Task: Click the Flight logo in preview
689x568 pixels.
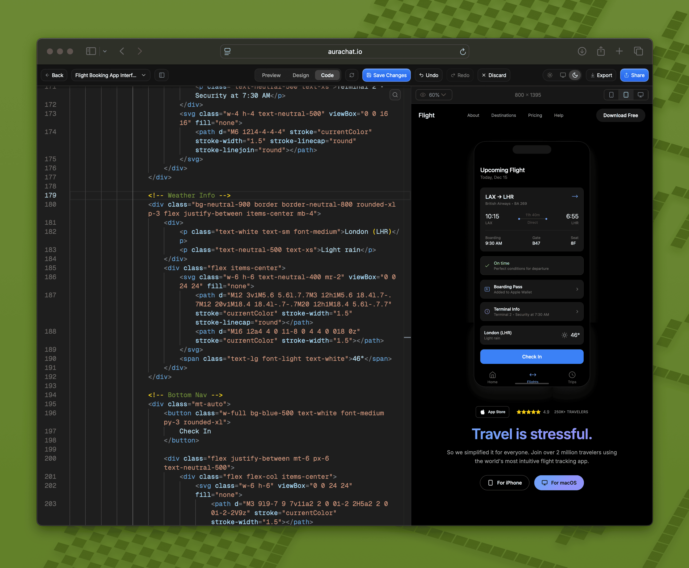Action: (x=426, y=115)
